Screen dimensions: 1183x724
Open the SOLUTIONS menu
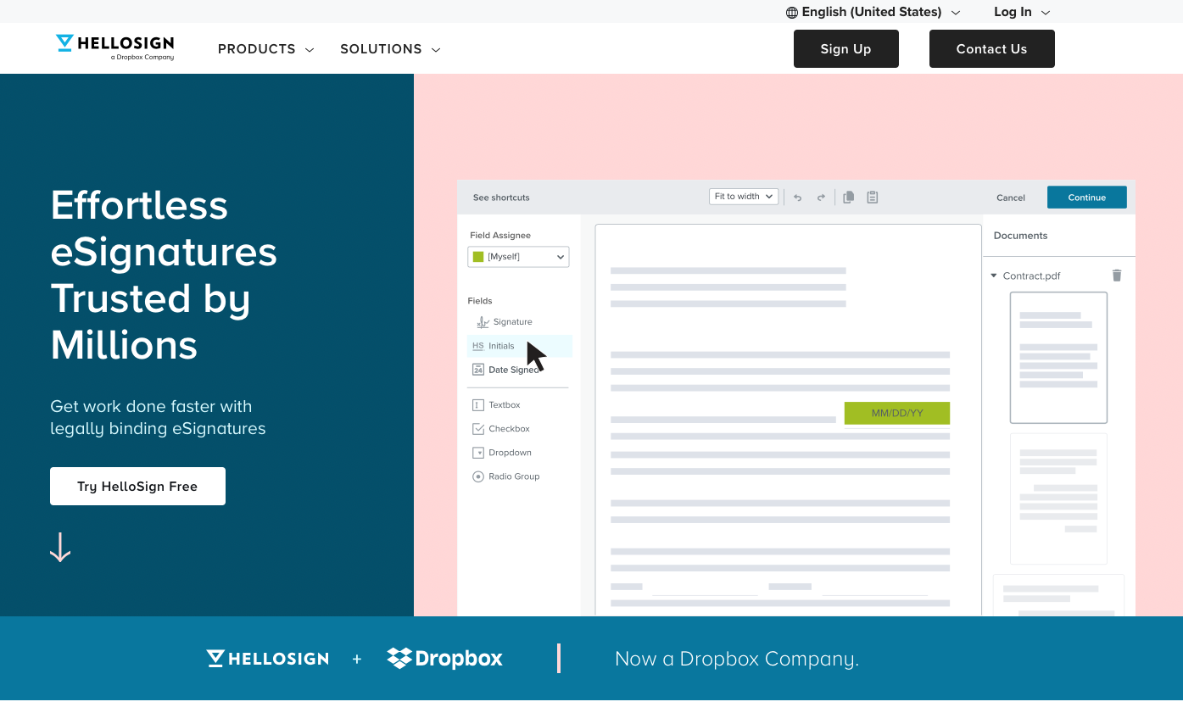click(390, 49)
